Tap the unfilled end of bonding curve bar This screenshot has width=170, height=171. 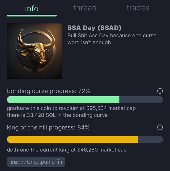point(141,100)
